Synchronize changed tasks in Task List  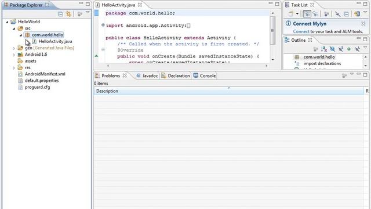point(357,14)
